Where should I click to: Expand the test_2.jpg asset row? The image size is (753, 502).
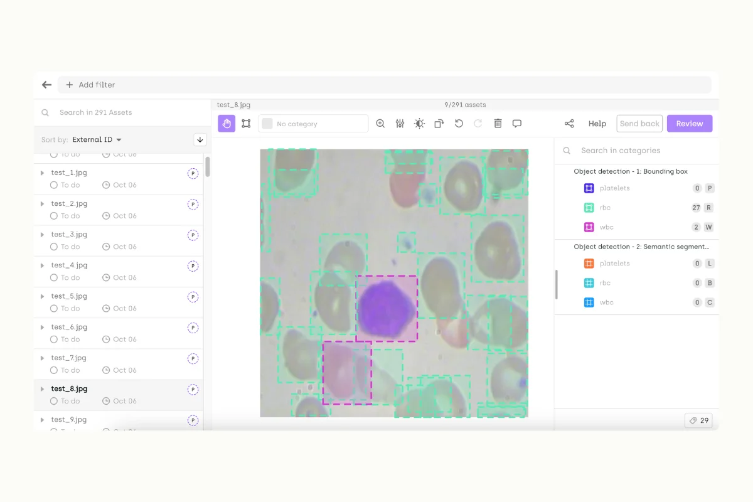(42, 203)
